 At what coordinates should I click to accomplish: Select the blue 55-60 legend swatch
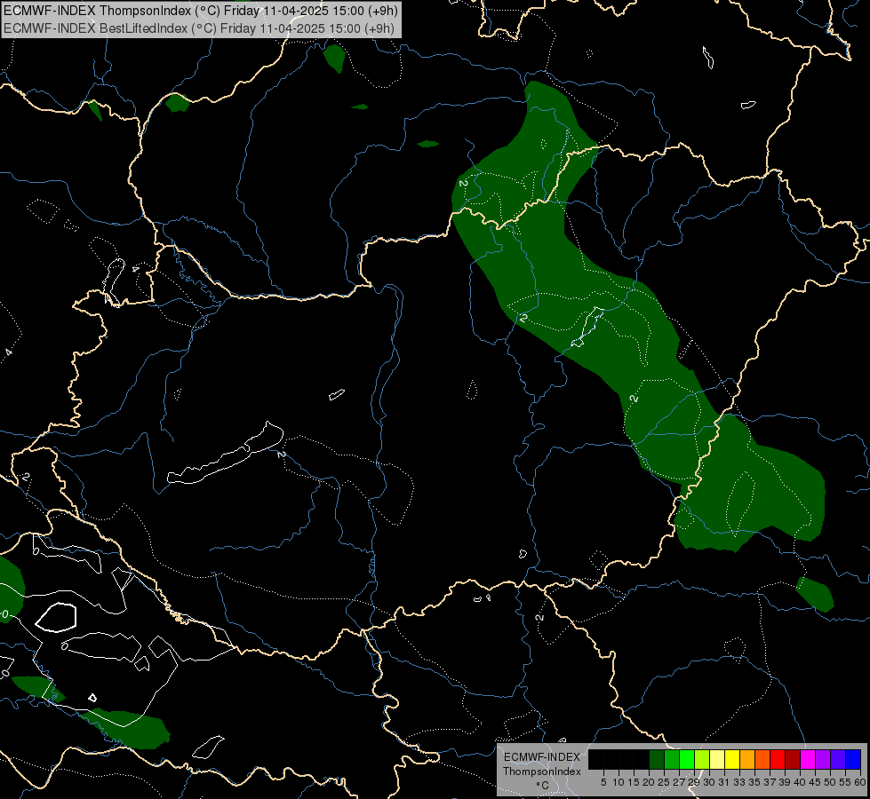coord(853,759)
